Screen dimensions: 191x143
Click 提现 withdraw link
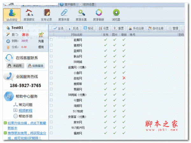[41, 47]
